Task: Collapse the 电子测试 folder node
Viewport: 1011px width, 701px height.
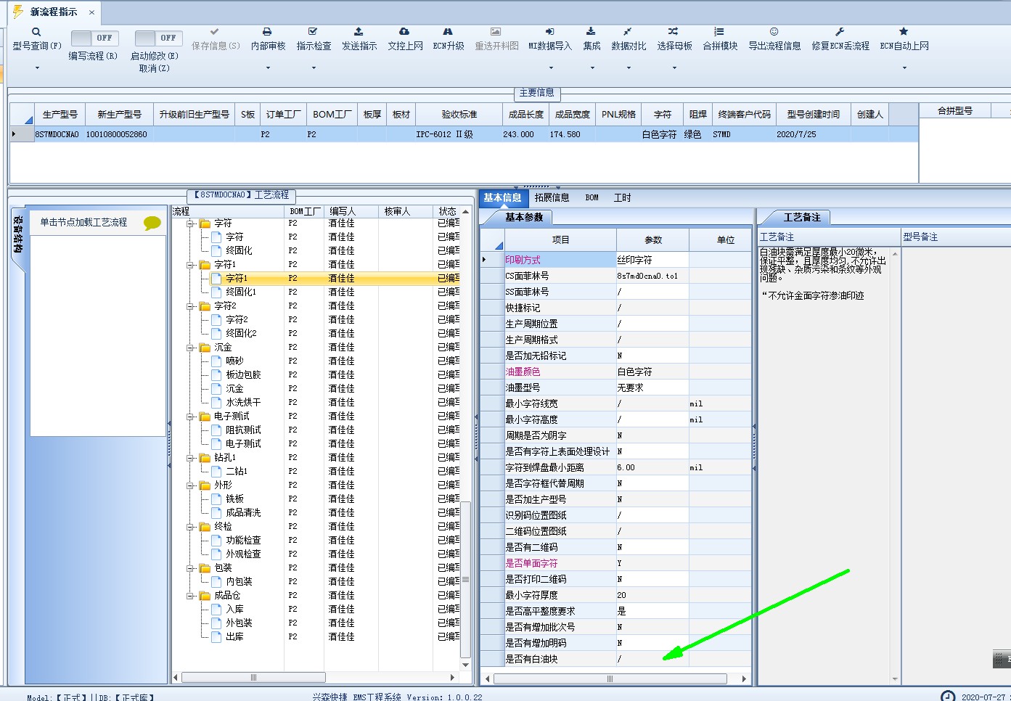Action: coord(190,417)
